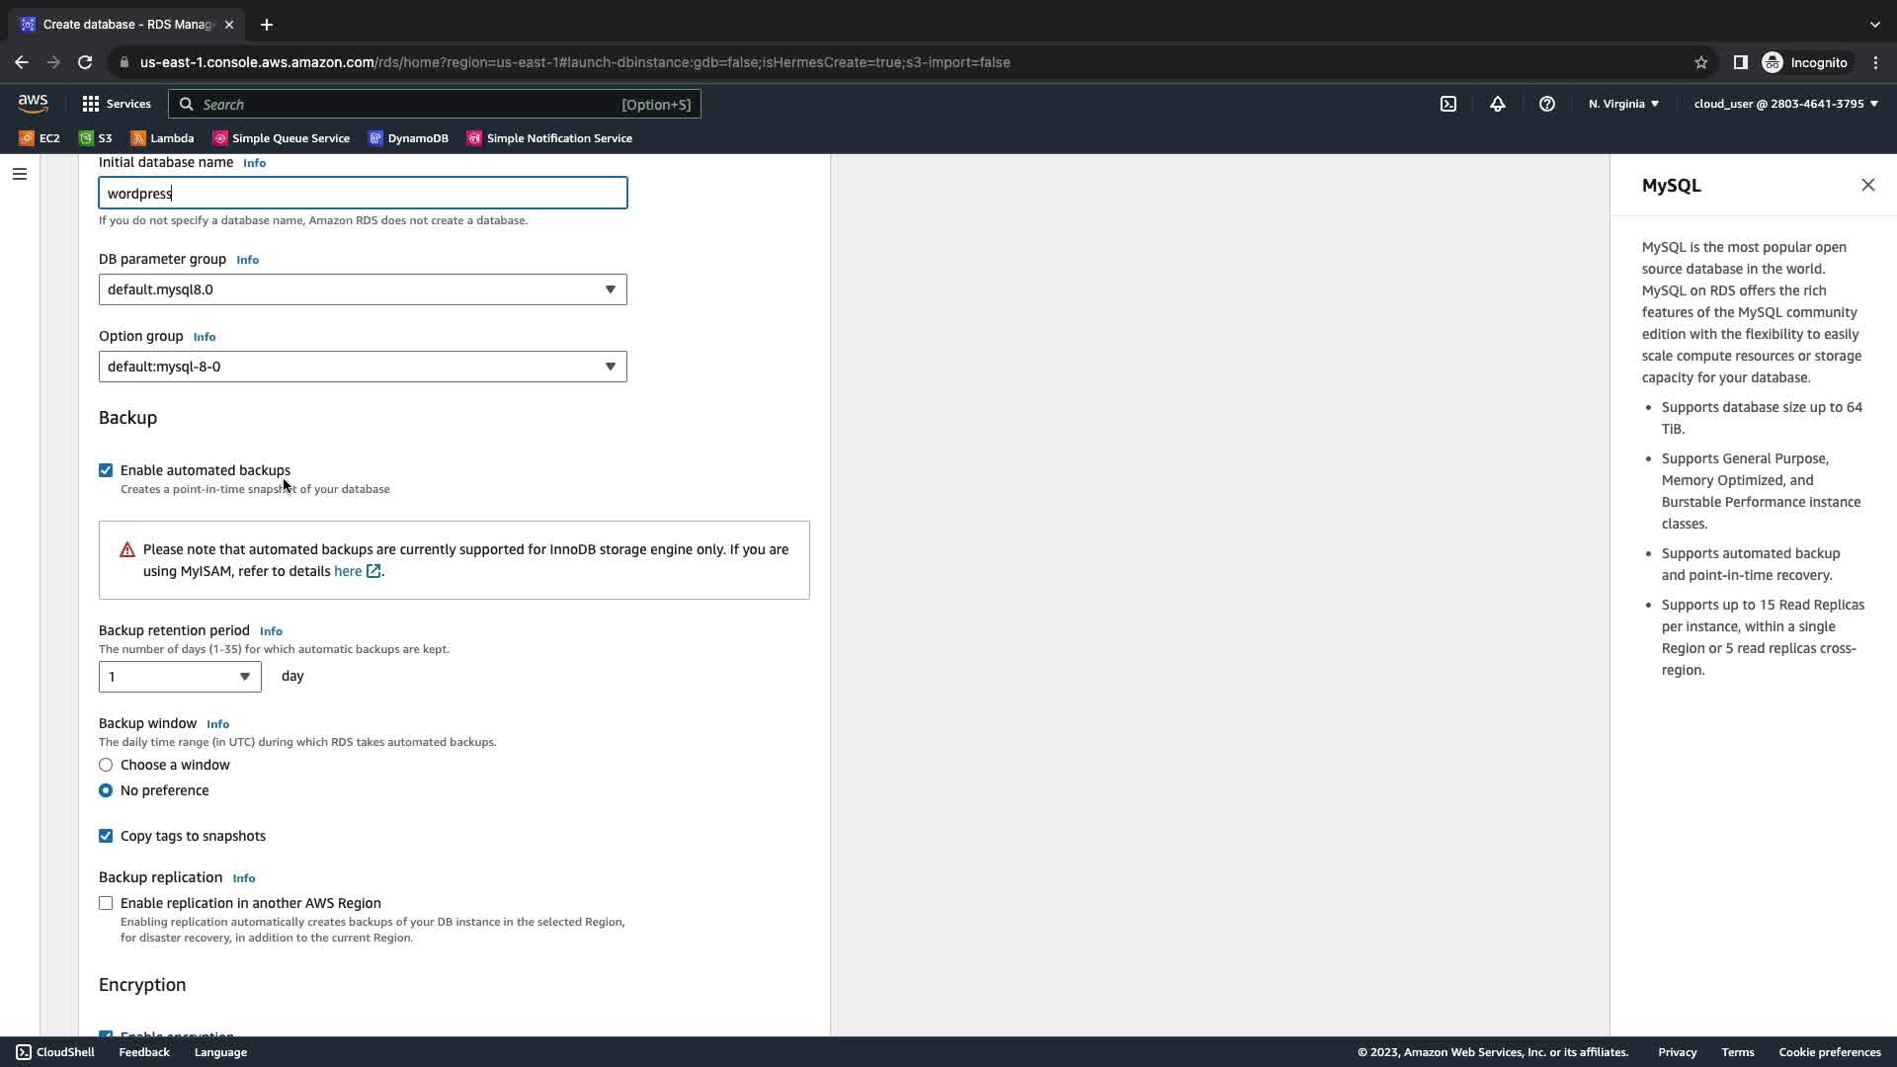
Task: Open Lambda service shortcut
Action: [x=162, y=138]
